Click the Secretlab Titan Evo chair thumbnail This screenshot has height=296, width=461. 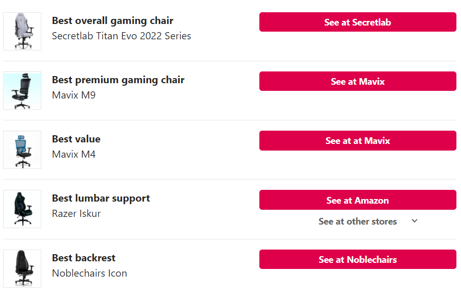(22, 31)
